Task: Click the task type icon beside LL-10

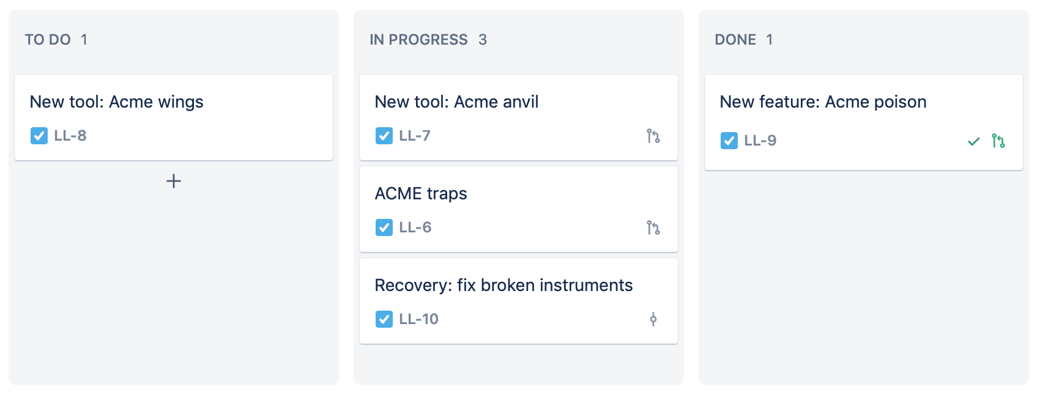Action: pos(384,319)
